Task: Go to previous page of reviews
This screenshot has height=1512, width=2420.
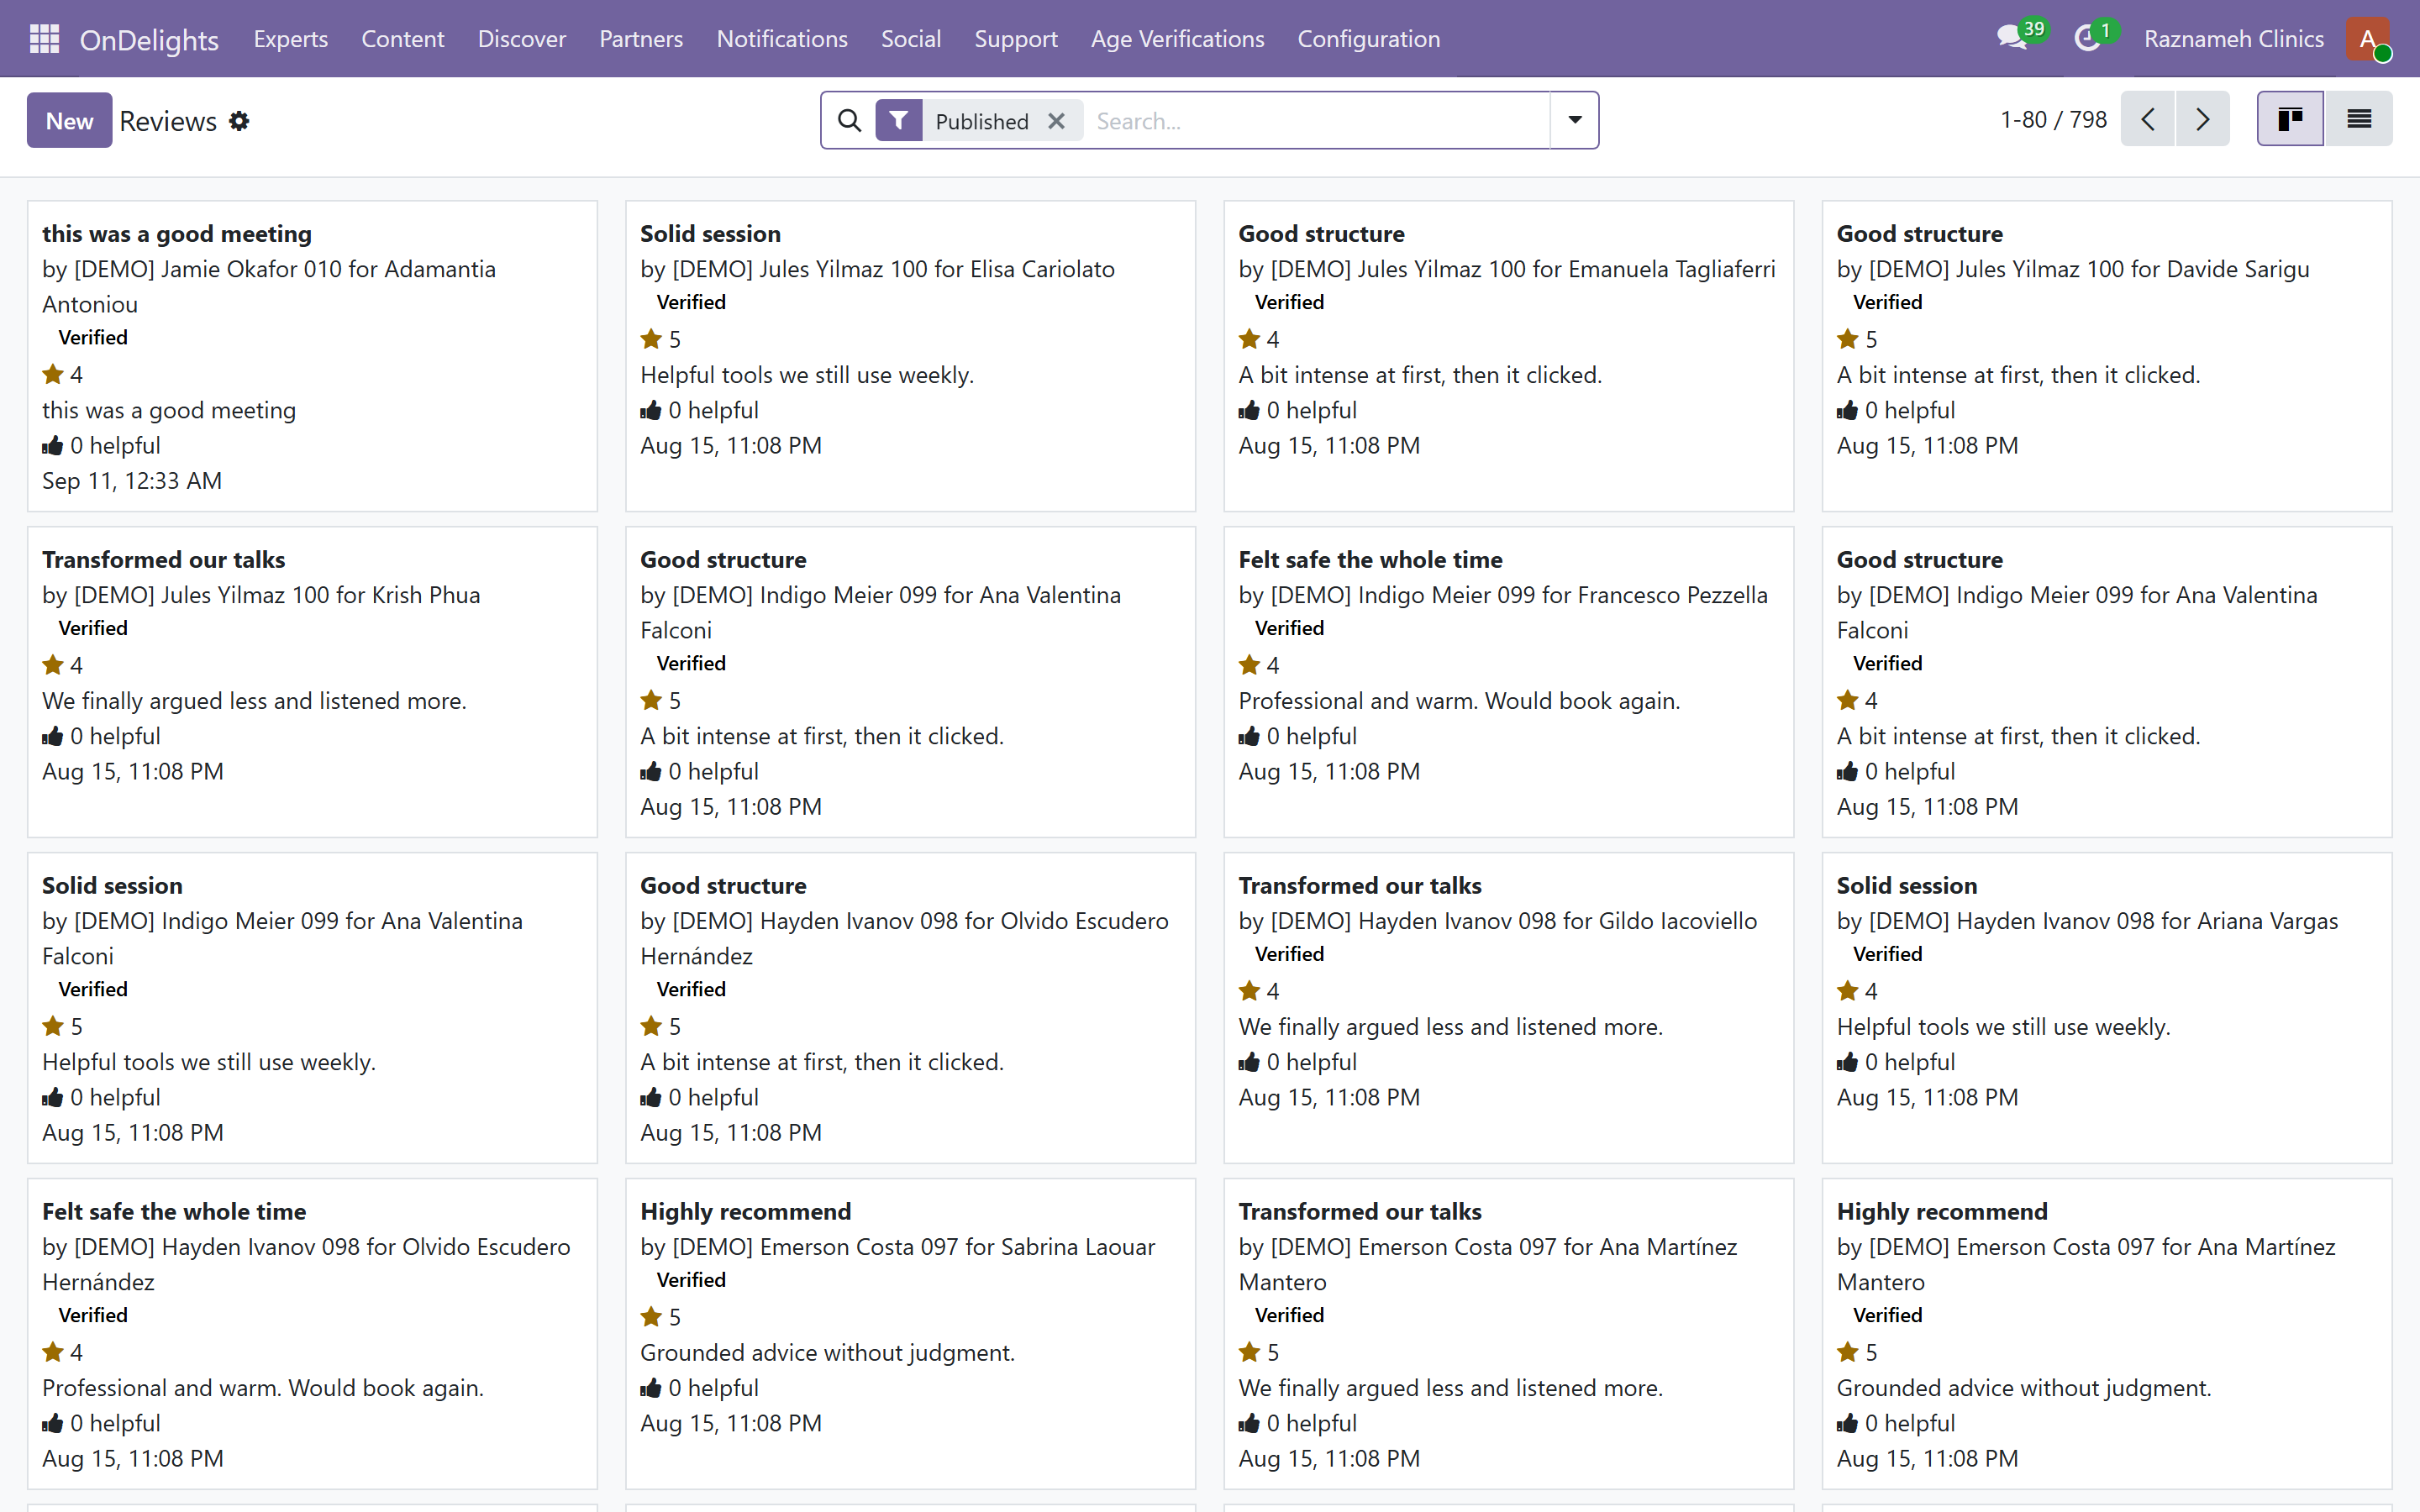Action: [2147, 119]
